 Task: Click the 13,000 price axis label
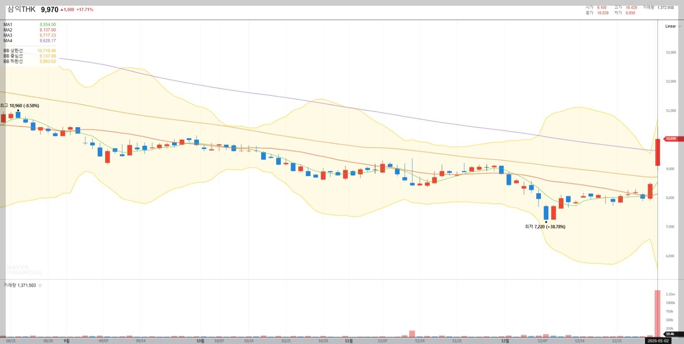point(671,52)
